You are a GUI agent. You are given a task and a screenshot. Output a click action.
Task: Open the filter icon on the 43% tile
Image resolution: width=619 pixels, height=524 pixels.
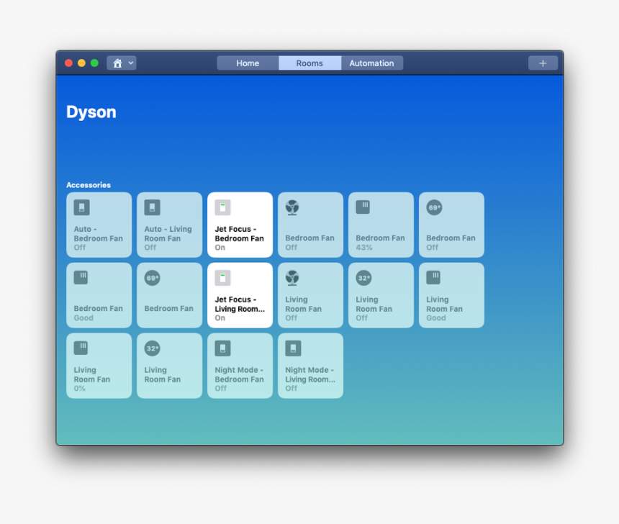coord(361,207)
